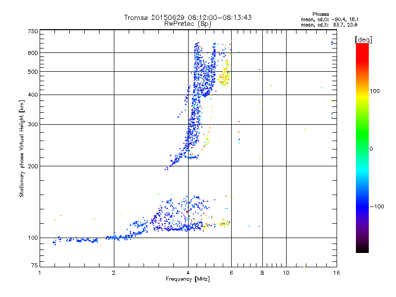Click the y-axis '600' tick label
The width and height of the screenshot is (396, 297).
click(33, 53)
